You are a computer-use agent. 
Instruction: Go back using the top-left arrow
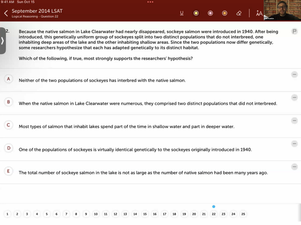coord(6,14)
